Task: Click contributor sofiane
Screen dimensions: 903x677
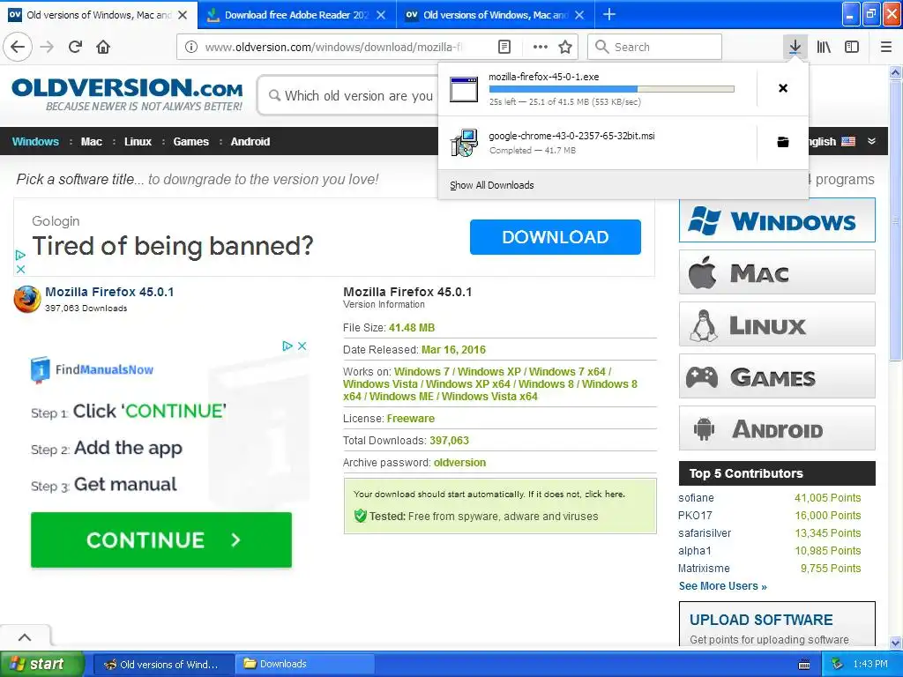Action: [x=696, y=498]
